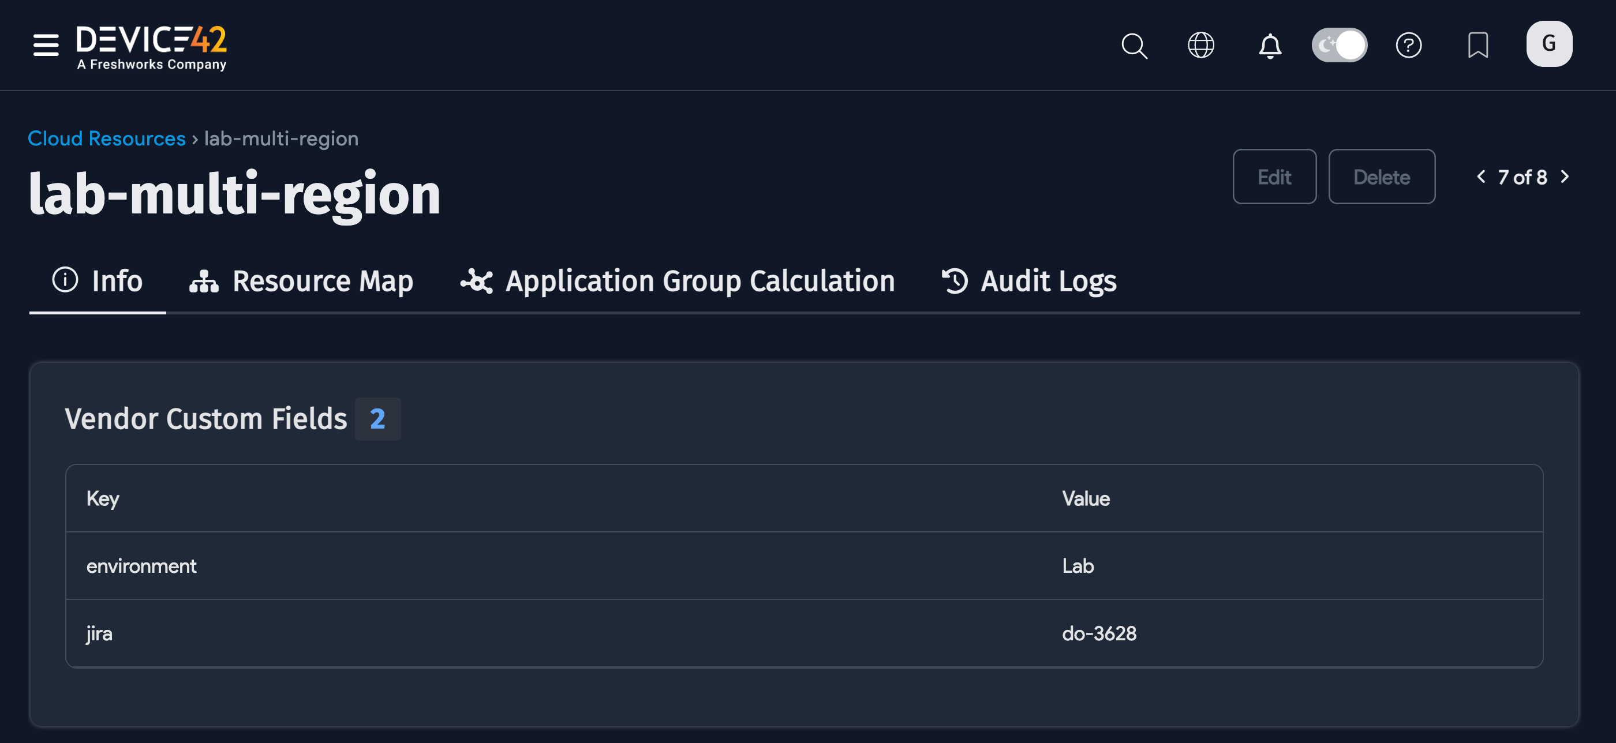The image size is (1616, 743).
Task: Click the help question mark icon
Action: coord(1408,45)
